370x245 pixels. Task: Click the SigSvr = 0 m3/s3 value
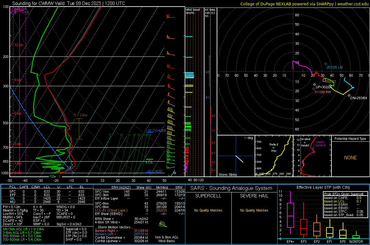point(69,224)
